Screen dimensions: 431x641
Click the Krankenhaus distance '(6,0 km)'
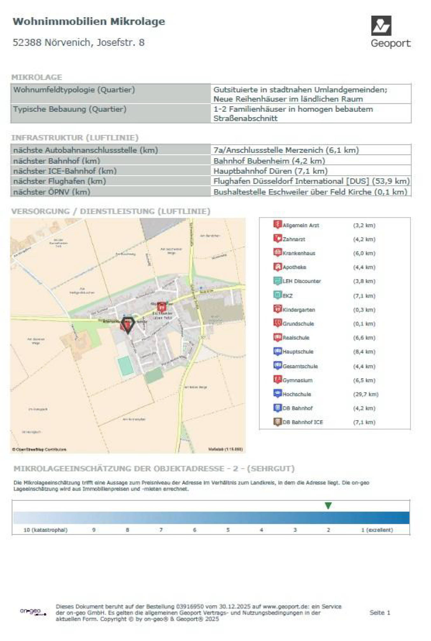(x=364, y=253)
